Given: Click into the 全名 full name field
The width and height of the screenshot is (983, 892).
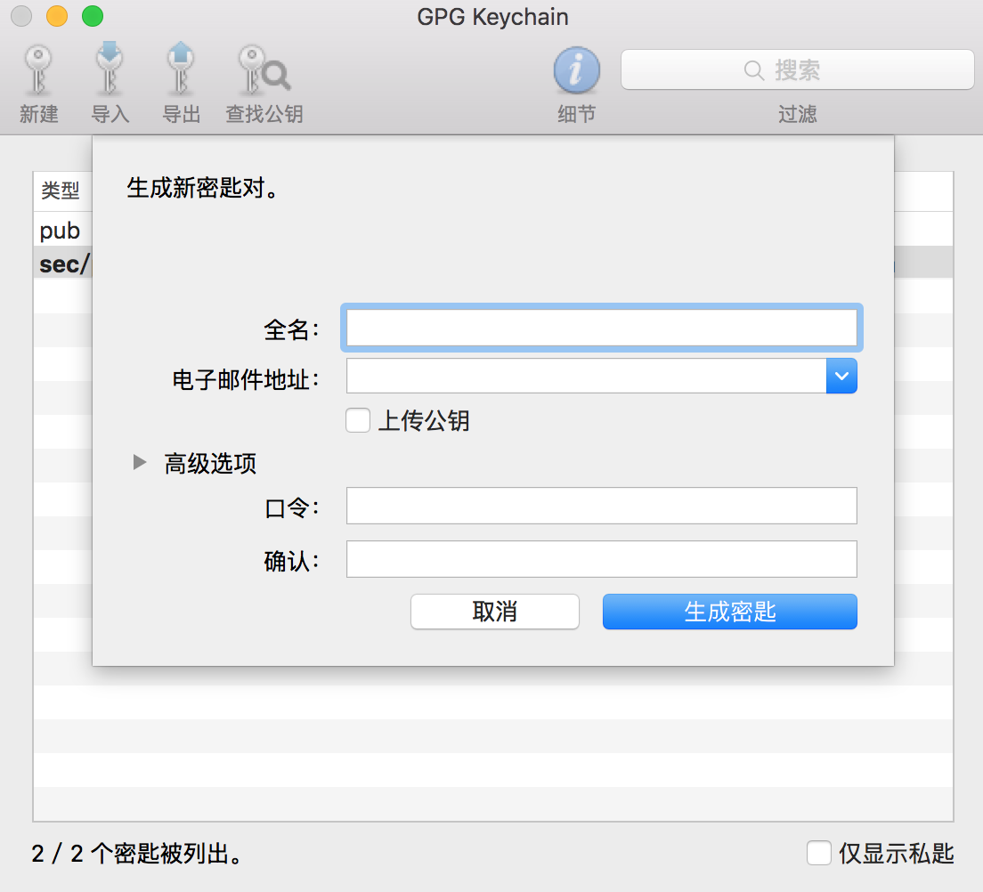Looking at the screenshot, I should click(x=601, y=328).
